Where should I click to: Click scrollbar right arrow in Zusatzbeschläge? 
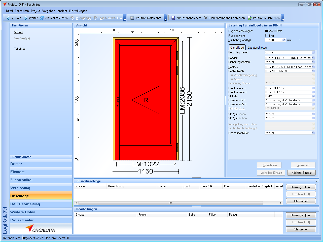[x=281, y=203]
